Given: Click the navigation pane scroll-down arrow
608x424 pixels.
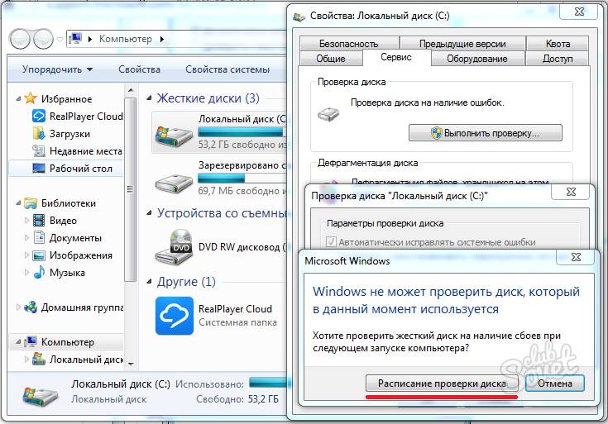Looking at the screenshot, I should click(x=131, y=364).
